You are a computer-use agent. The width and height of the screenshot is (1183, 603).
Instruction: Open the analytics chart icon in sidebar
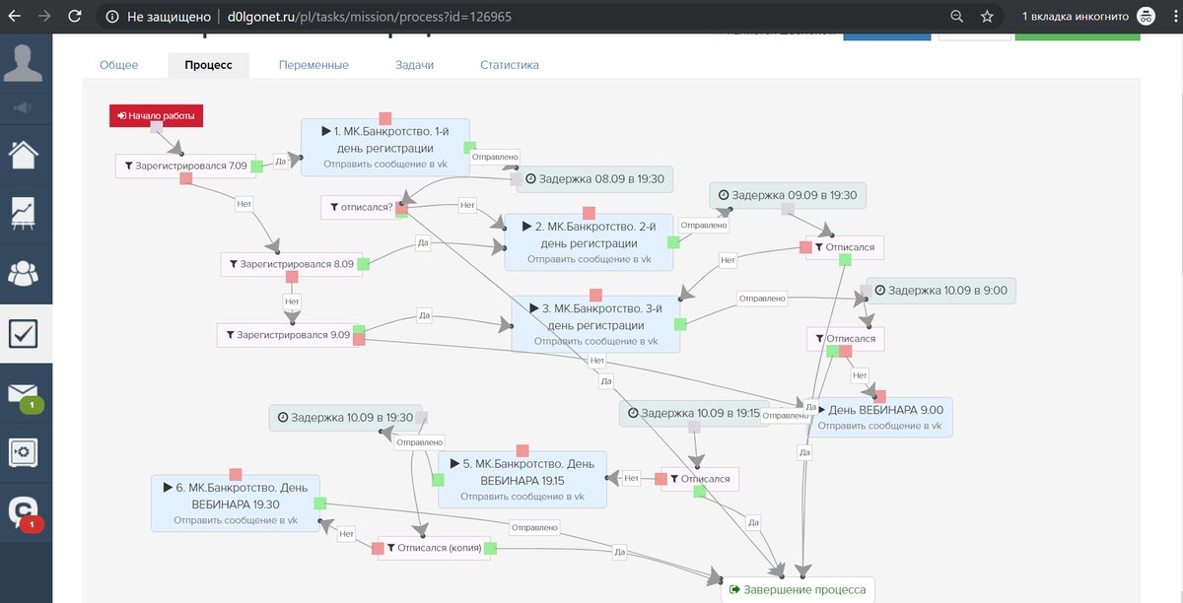pos(25,214)
